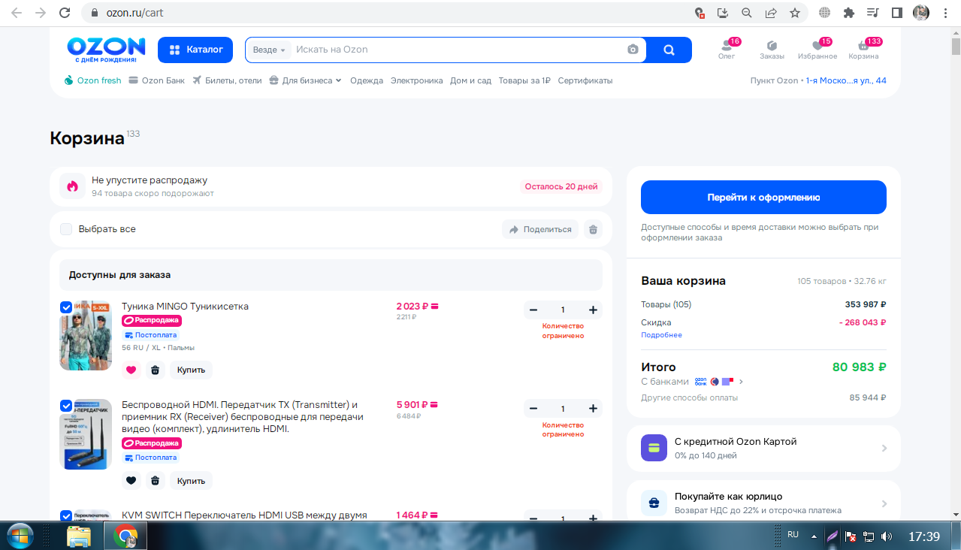Open the Сертификаты link
Image resolution: width=961 pixels, height=550 pixels.
585,80
